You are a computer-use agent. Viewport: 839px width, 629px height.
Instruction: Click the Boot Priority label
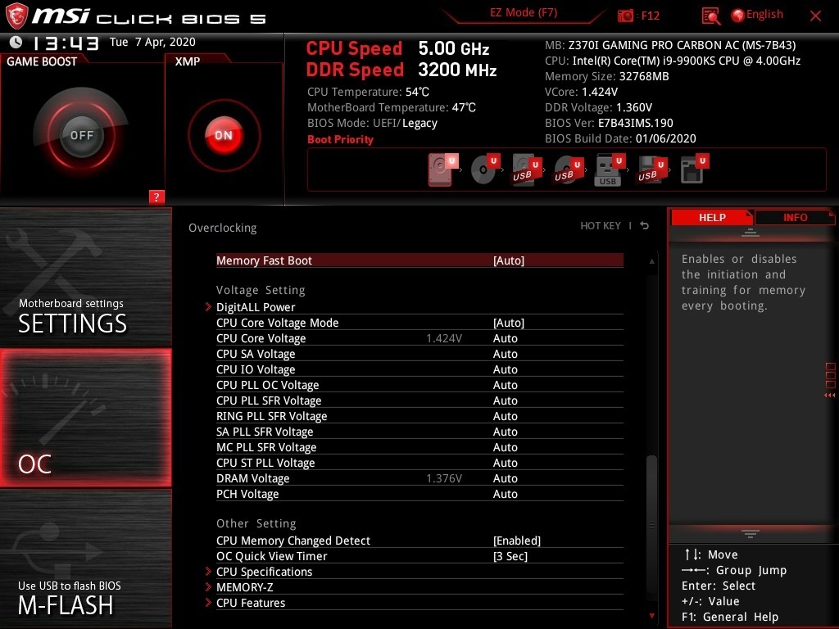(x=340, y=139)
